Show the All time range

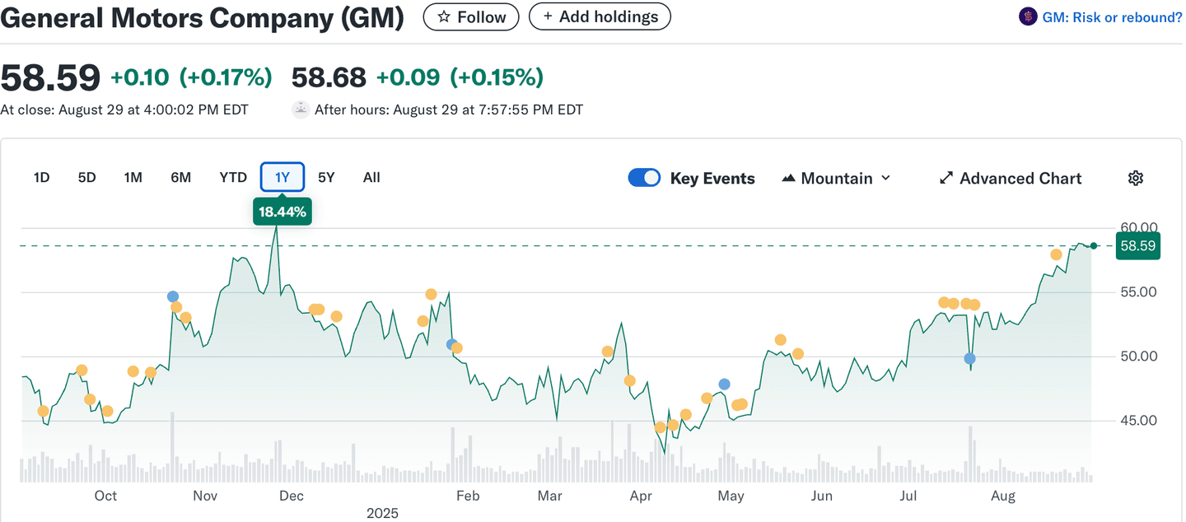pyautogui.click(x=371, y=177)
